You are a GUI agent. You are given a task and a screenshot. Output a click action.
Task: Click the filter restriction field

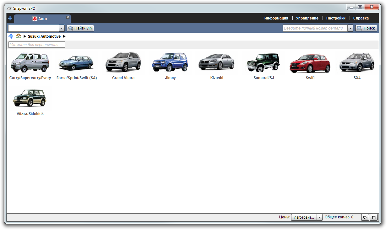[x=36, y=45]
